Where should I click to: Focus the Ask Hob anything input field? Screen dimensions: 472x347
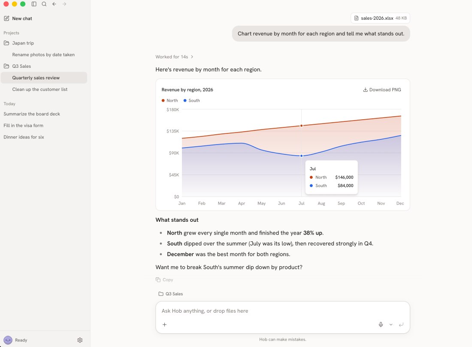click(282, 311)
